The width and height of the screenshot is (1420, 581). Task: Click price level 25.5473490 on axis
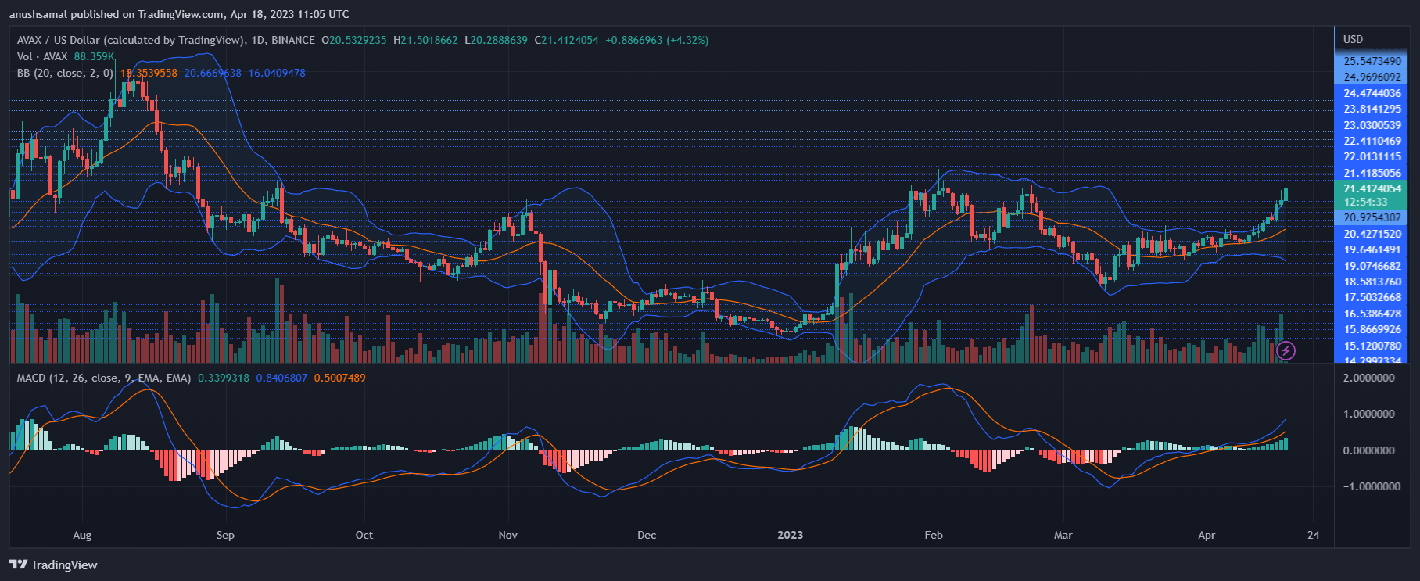pyautogui.click(x=1372, y=61)
